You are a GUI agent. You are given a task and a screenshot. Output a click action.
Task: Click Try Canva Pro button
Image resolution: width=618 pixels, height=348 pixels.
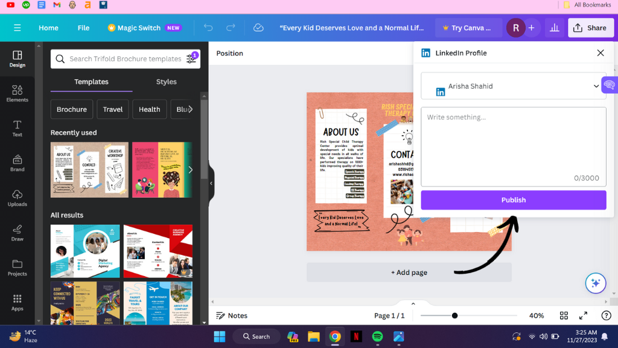468,28
